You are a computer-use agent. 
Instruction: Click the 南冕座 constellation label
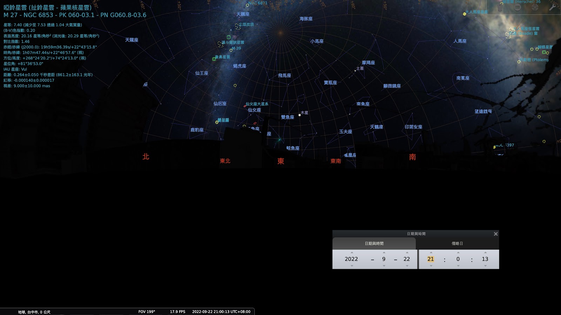(x=463, y=78)
